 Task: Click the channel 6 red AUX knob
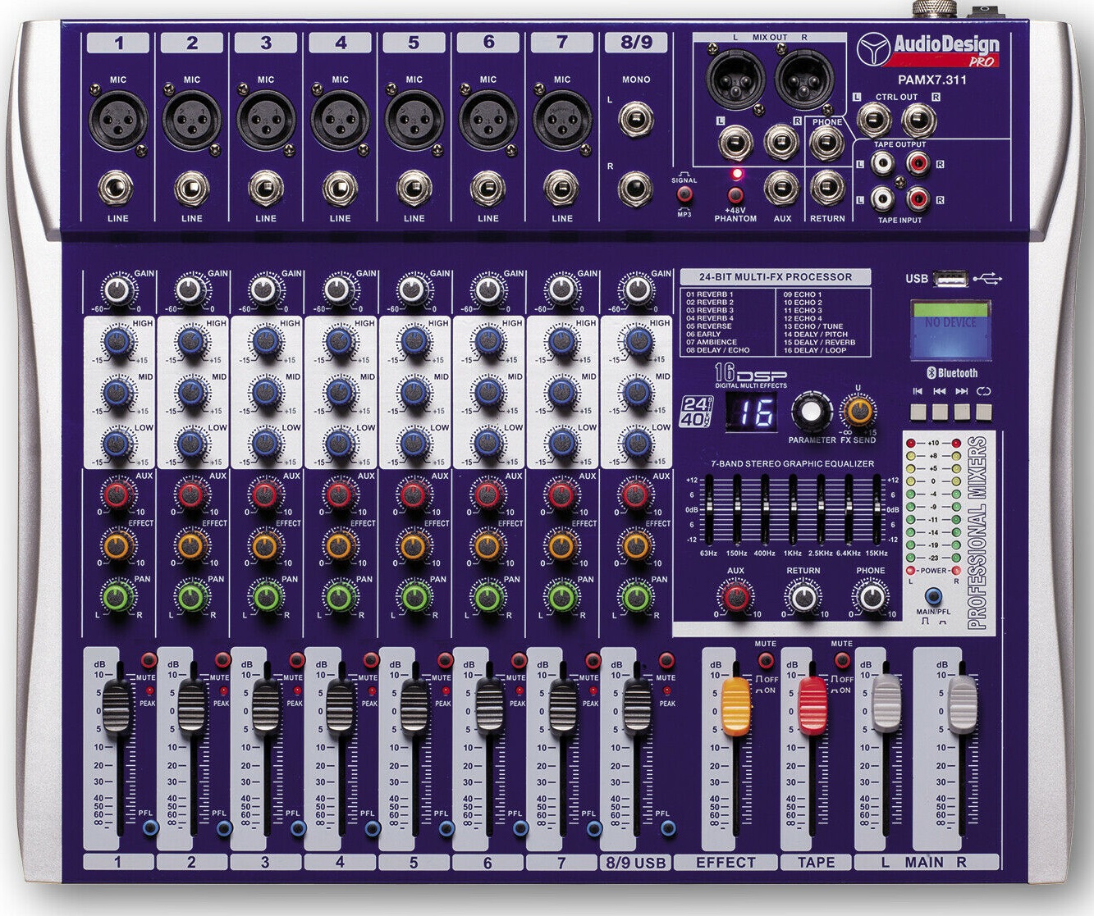487,494
